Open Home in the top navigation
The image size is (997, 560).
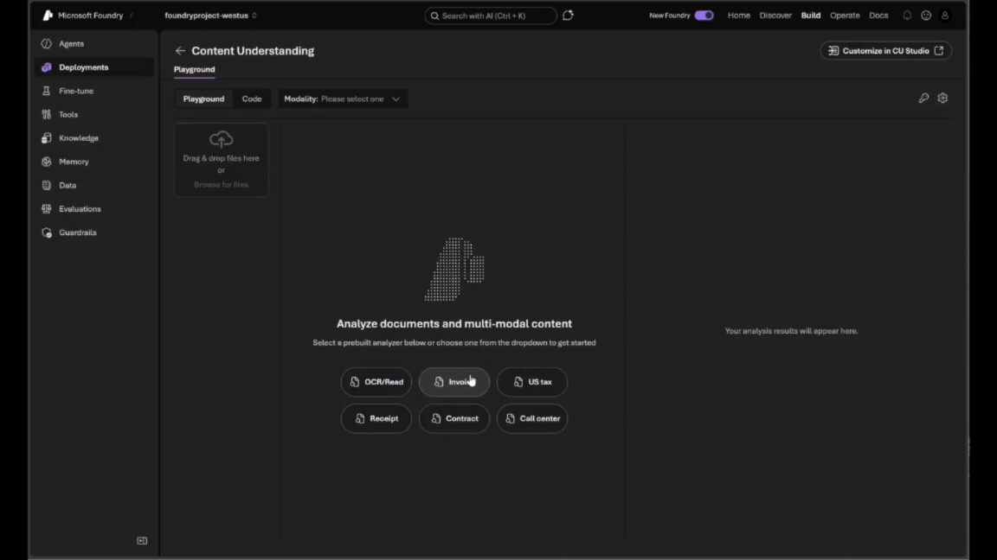(739, 16)
